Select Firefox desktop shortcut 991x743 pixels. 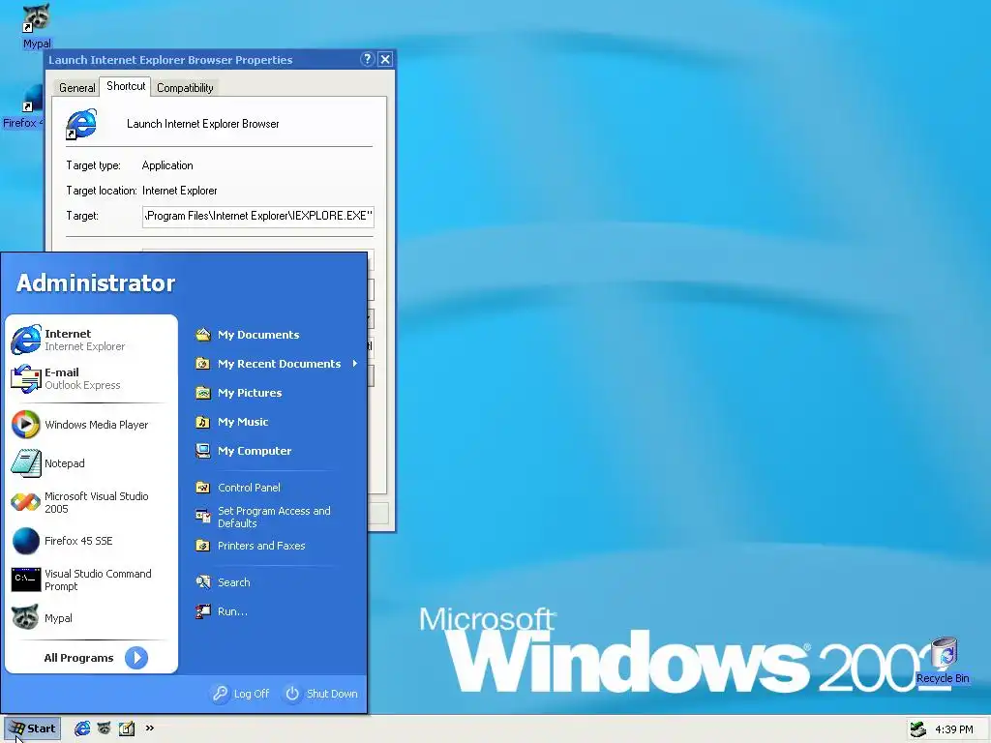coord(23,107)
